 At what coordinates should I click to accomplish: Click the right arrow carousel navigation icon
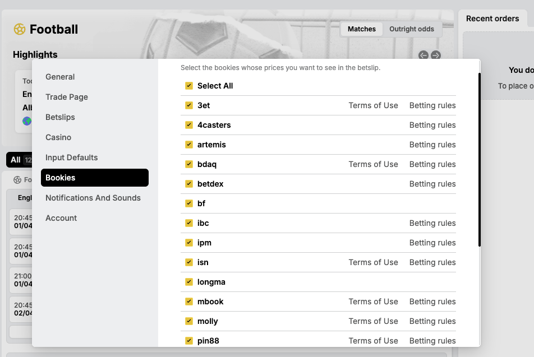click(x=436, y=55)
